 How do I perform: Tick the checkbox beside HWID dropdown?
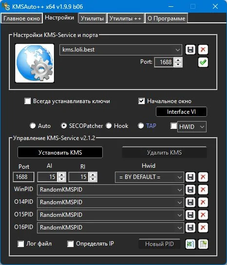pos(173,126)
